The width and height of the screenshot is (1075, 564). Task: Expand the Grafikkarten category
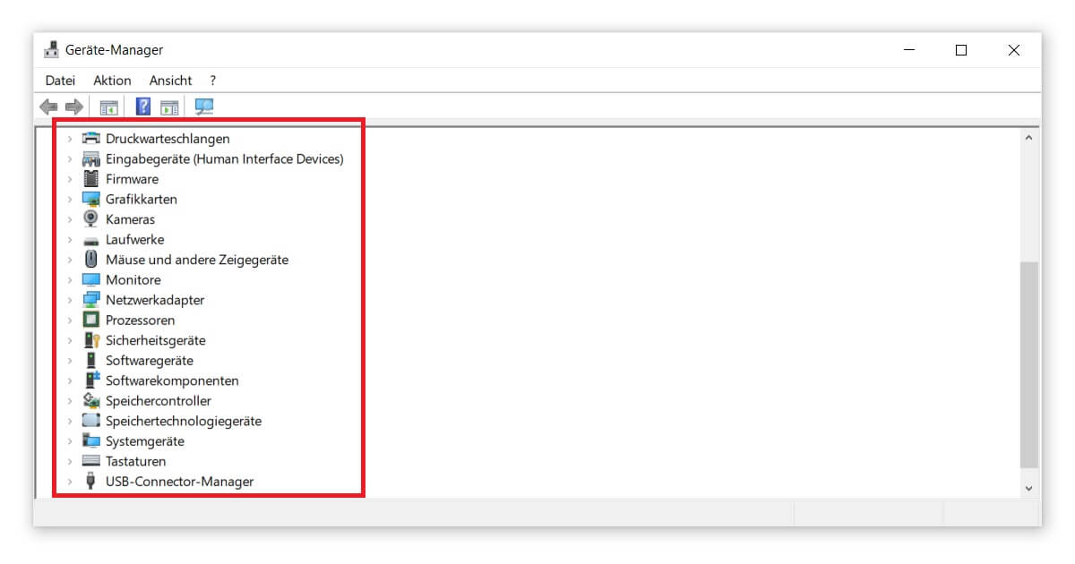click(70, 200)
